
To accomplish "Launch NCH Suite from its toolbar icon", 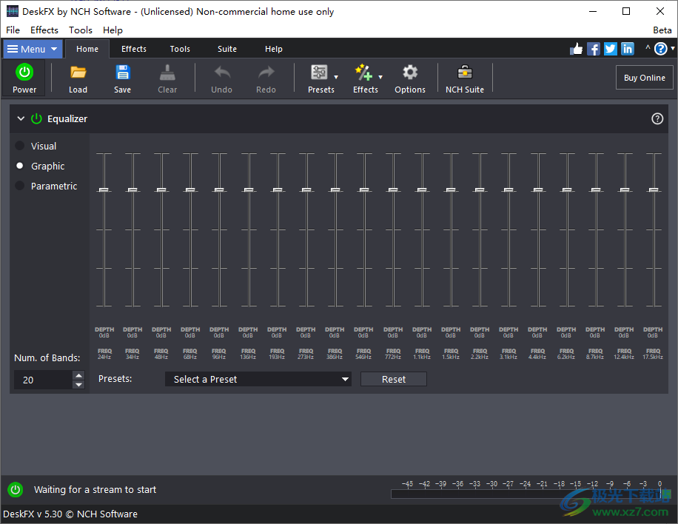I will 464,72.
